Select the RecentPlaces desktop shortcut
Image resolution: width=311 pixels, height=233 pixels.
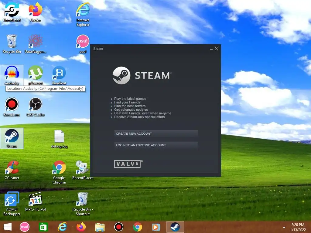(x=83, y=170)
